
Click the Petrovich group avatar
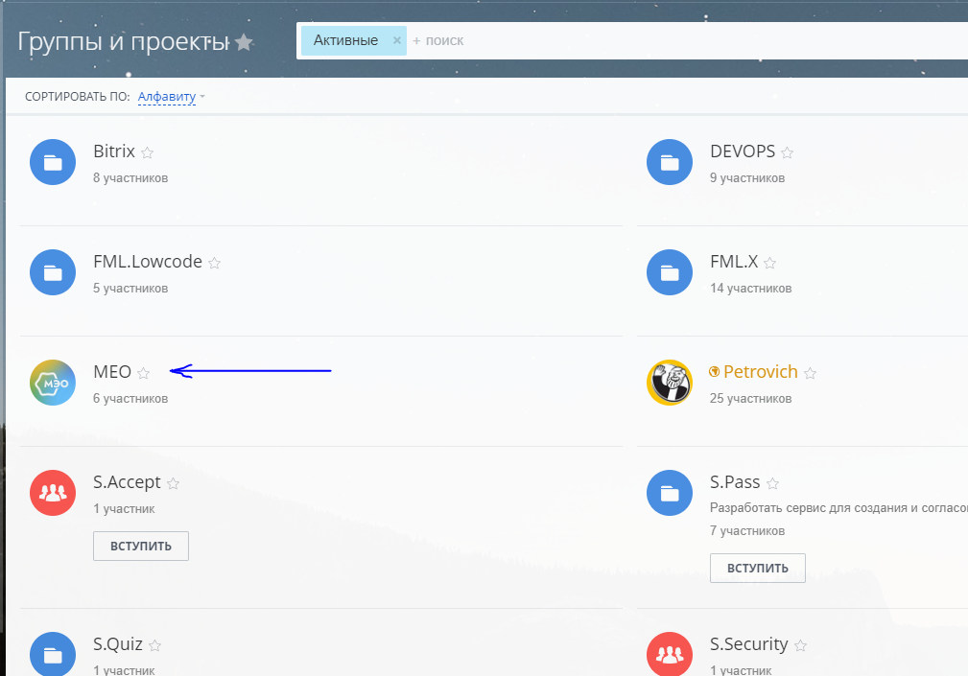(670, 383)
